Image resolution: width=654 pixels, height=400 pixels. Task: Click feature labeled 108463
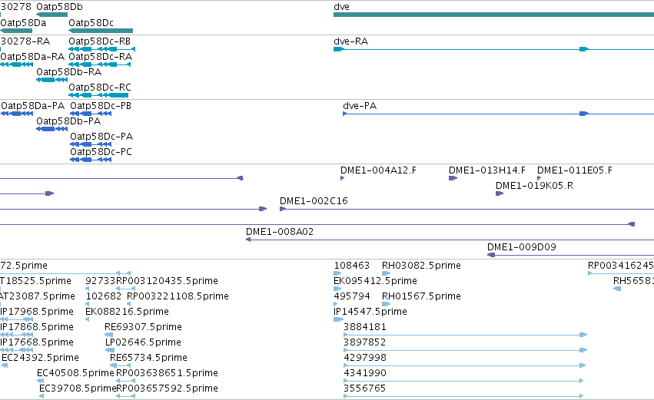(352, 266)
